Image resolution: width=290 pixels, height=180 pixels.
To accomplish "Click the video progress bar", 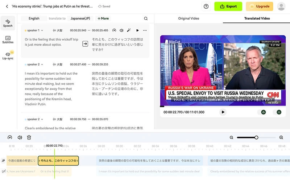I will (223, 106).
